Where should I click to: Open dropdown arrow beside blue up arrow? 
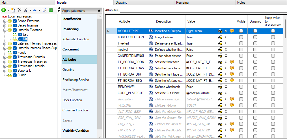tap(39, 10)
